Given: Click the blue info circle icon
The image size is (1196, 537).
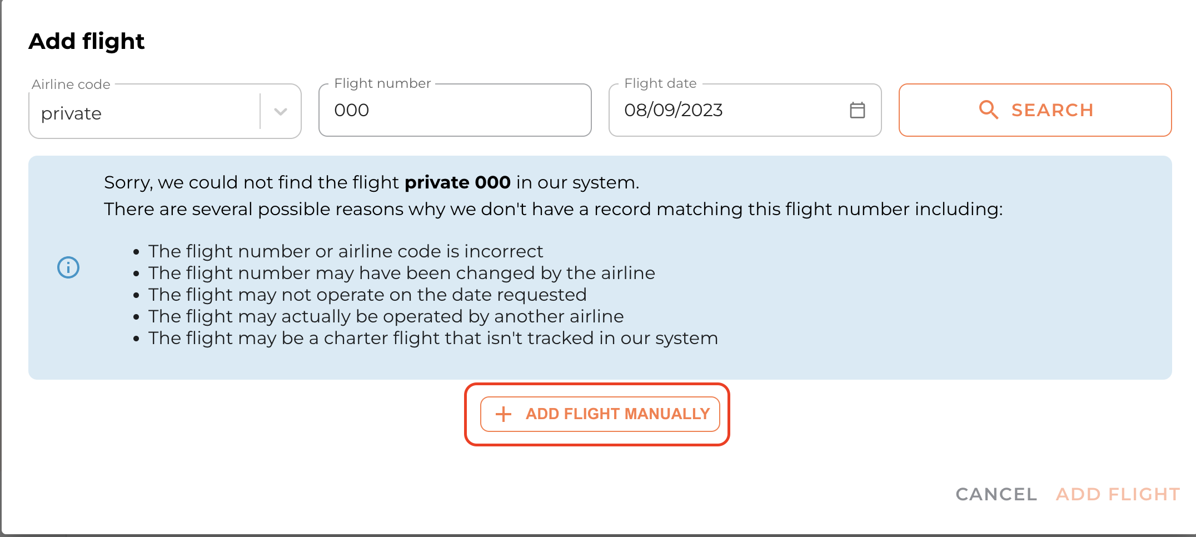Looking at the screenshot, I should click(68, 267).
